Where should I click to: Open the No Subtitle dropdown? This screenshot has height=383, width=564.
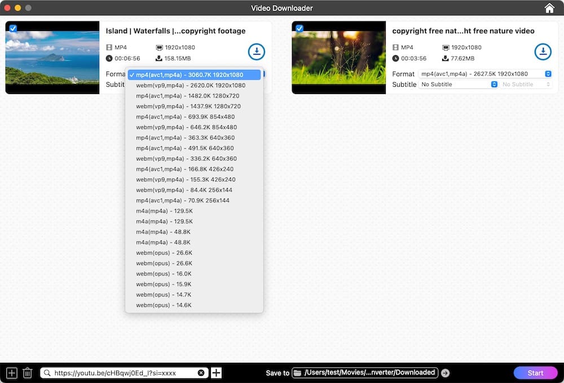pyautogui.click(x=459, y=84)
